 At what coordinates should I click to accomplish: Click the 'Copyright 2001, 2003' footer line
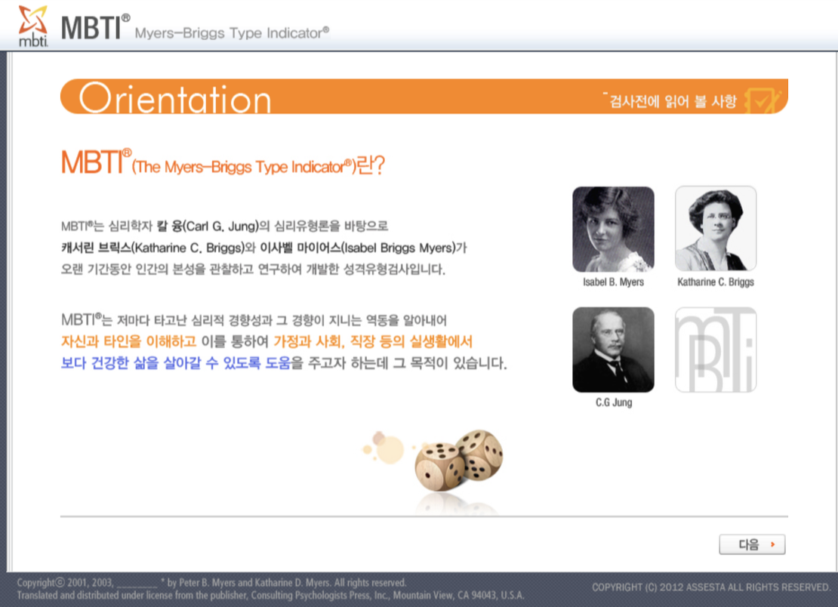click(211, 582)
